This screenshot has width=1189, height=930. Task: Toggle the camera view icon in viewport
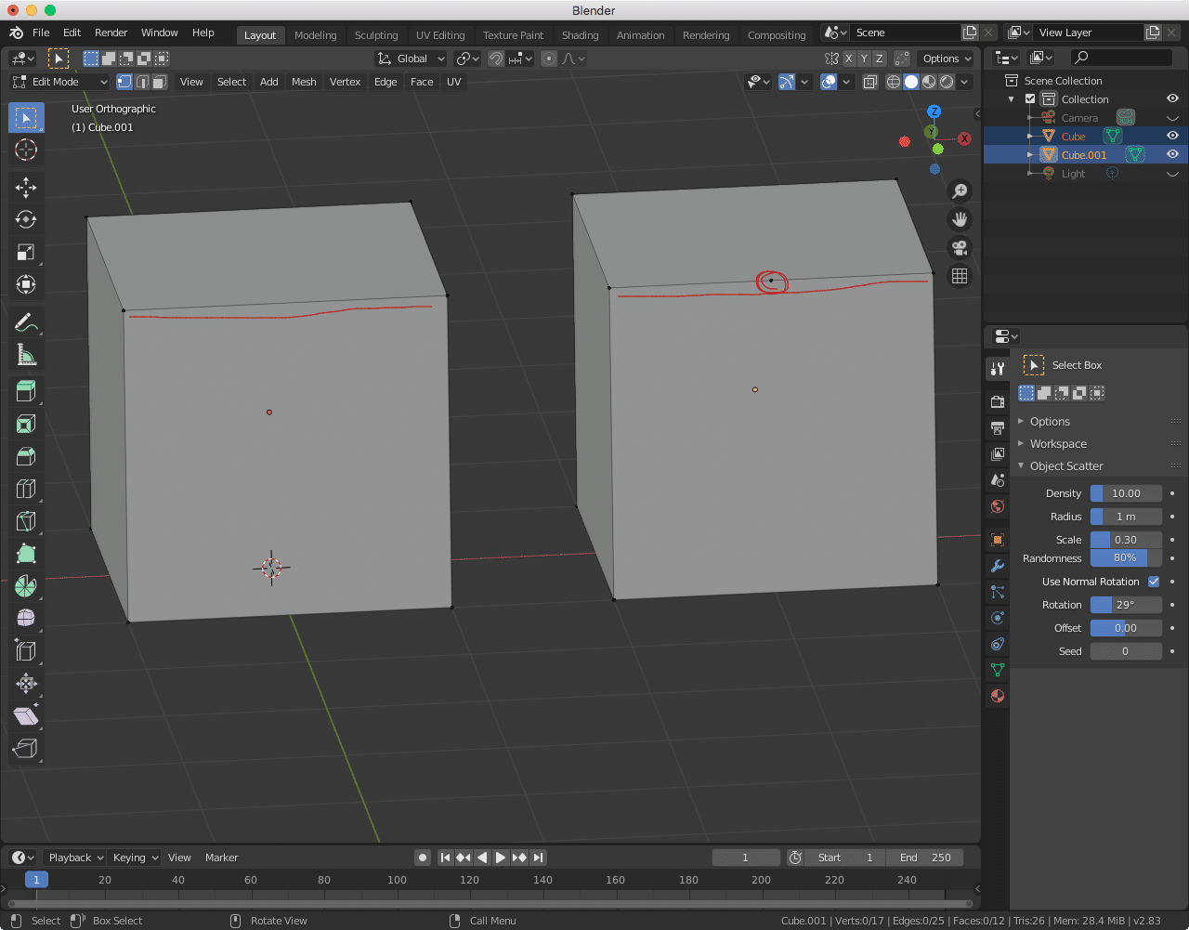coord(960,248)
